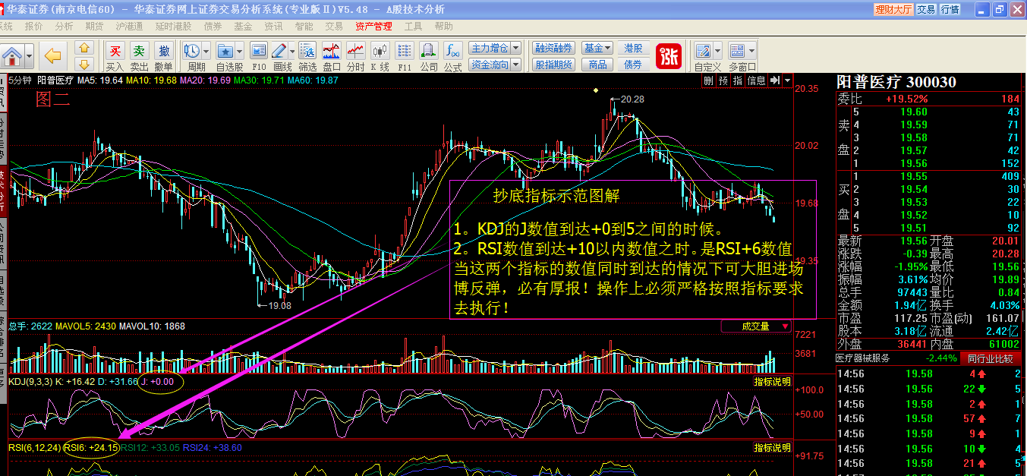Viewport: 1027px width, 476px height.
Task: Expand the 画线 dropdown arrow
Action: (292, 51)
